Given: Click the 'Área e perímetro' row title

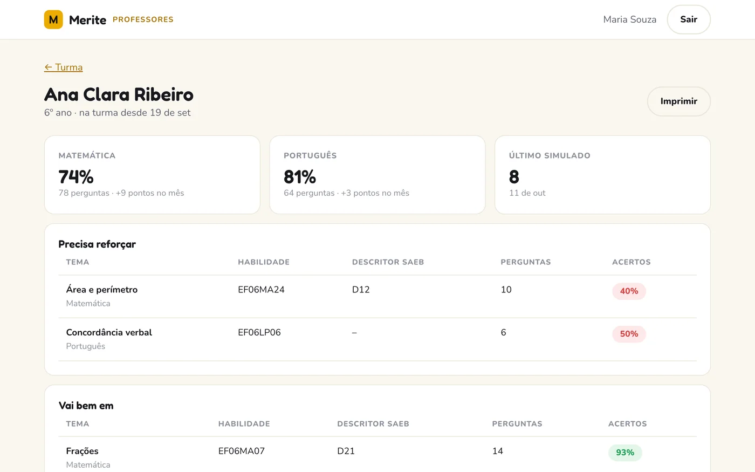Looking at the screenshot, I should click(102, 290).
